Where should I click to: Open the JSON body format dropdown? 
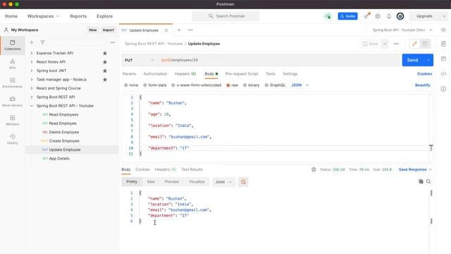click(x=299, y=85)
